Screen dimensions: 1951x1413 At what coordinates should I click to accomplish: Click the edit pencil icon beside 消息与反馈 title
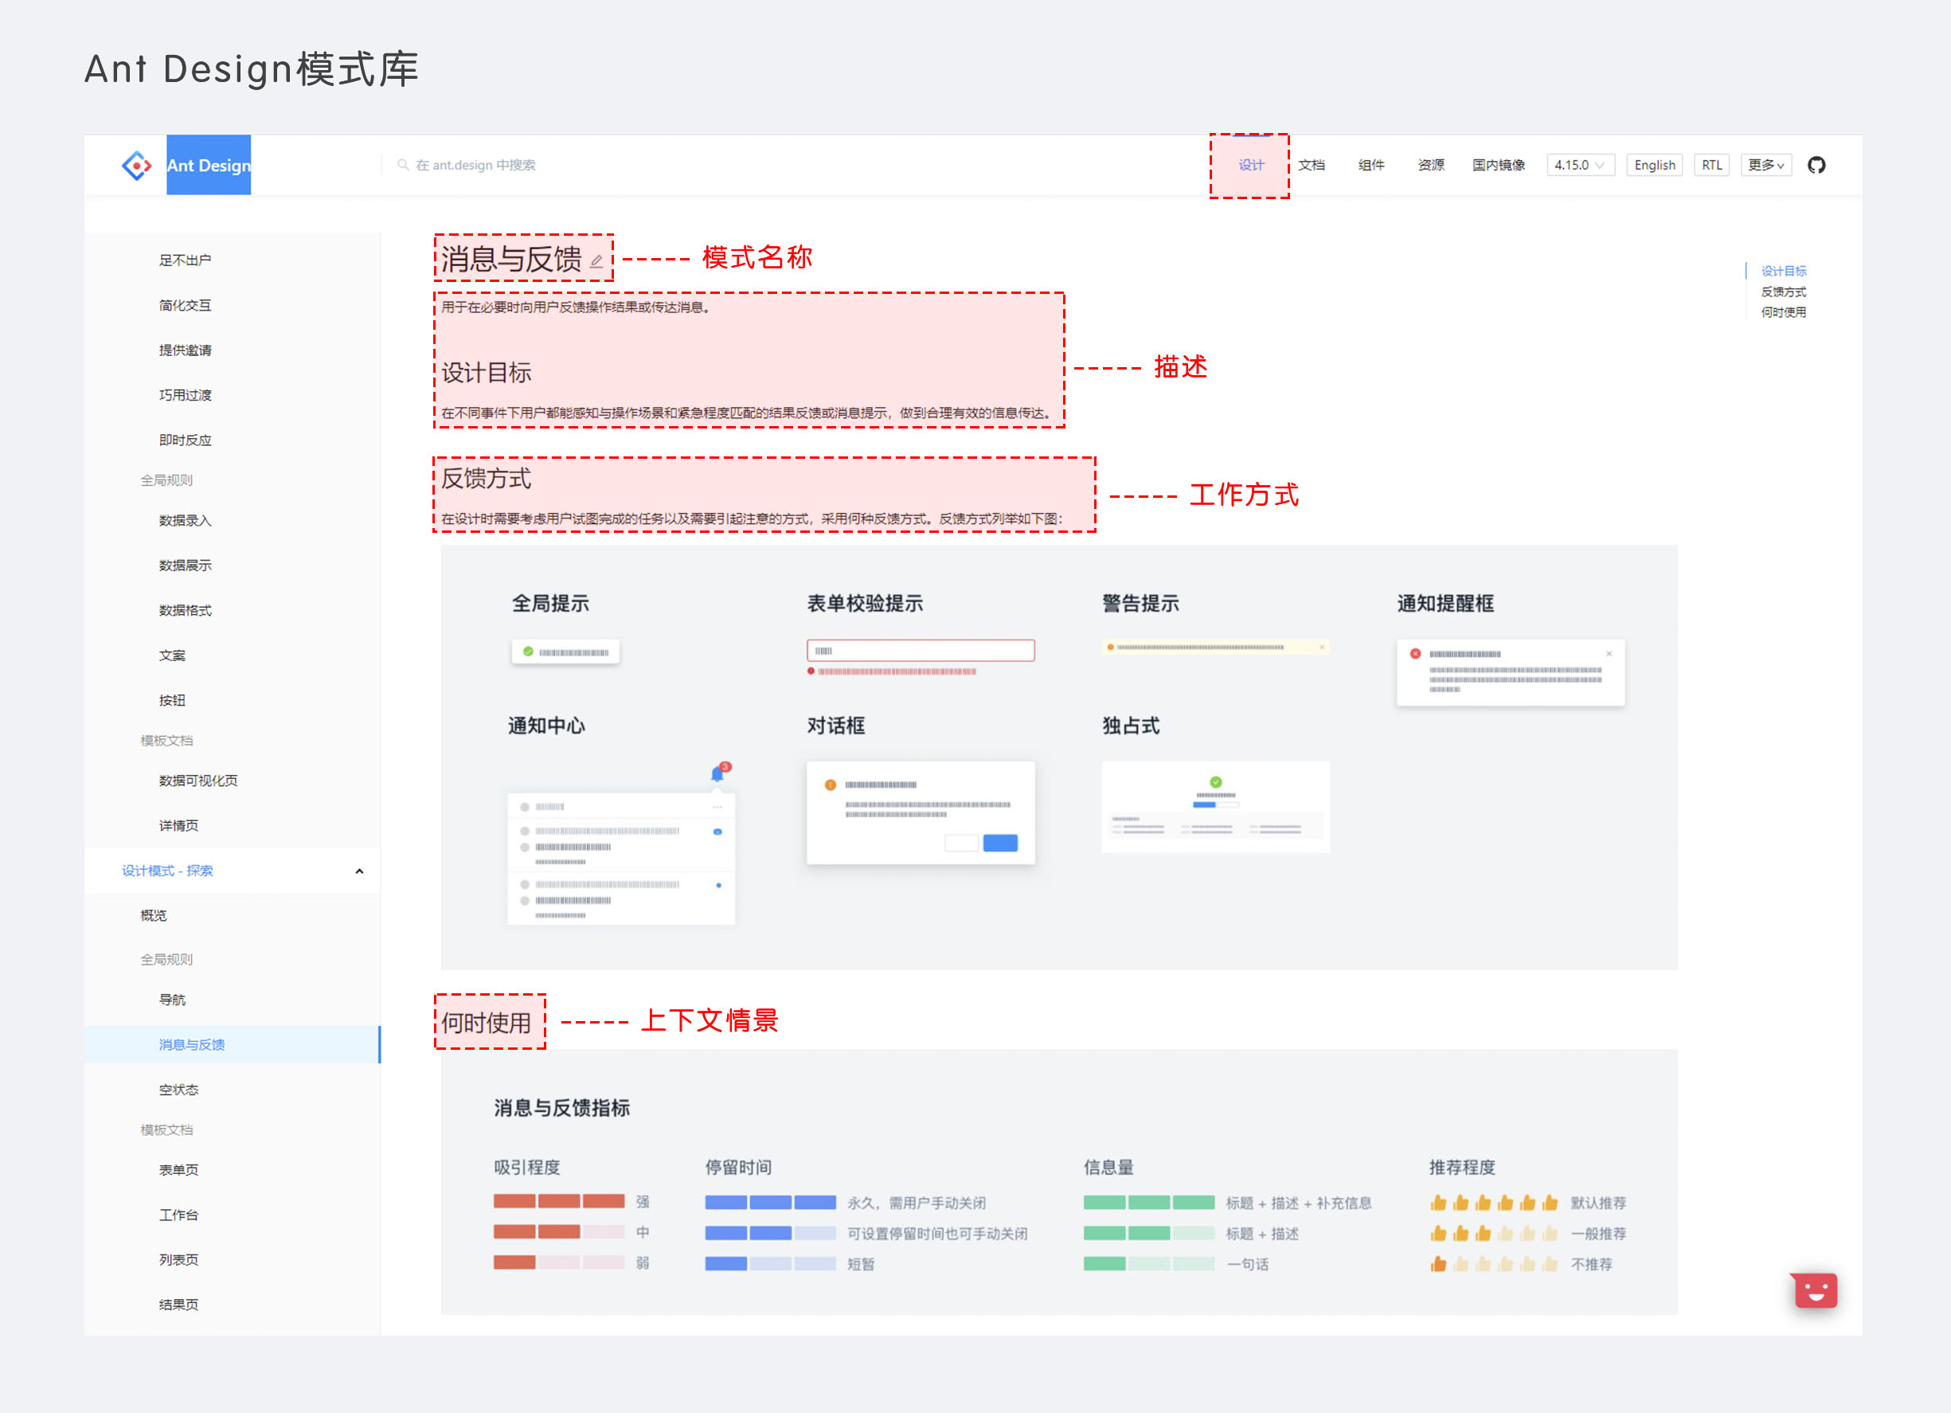tap(596, 260)
